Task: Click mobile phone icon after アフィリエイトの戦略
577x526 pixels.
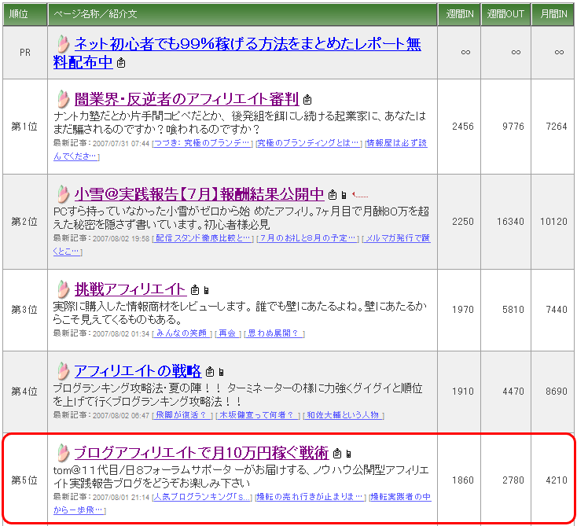Action: point(221,373)
